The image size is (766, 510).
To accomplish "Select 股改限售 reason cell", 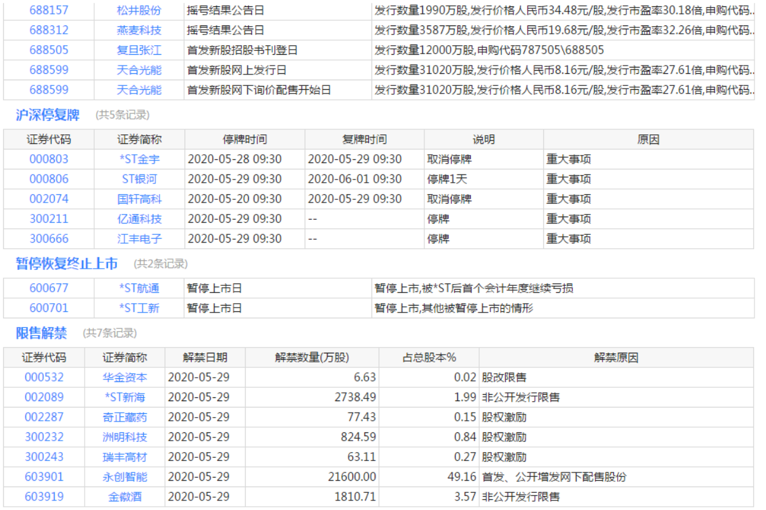I will click(x=616, y=377).
